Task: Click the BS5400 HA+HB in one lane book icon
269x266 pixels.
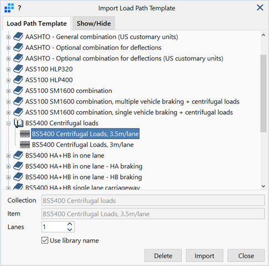Action: 18,155
